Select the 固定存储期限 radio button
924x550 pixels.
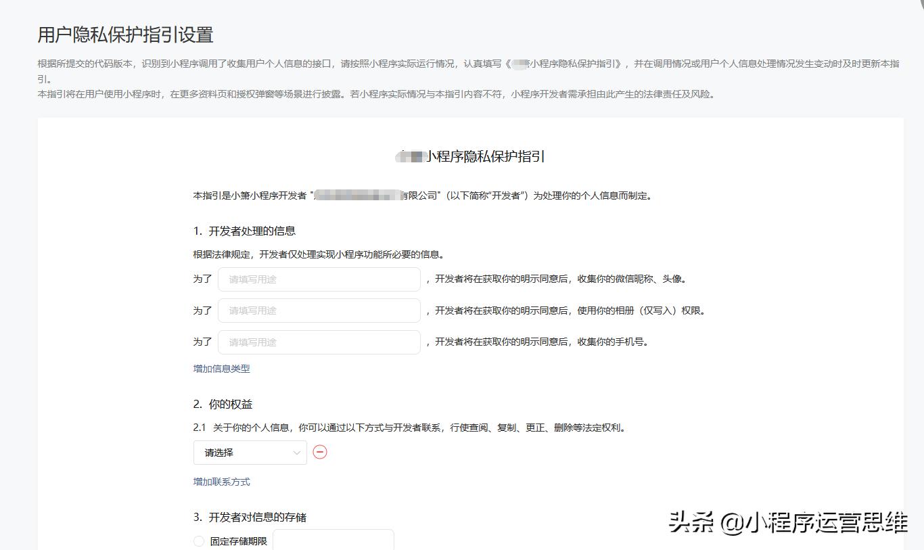tap(199, 541)
